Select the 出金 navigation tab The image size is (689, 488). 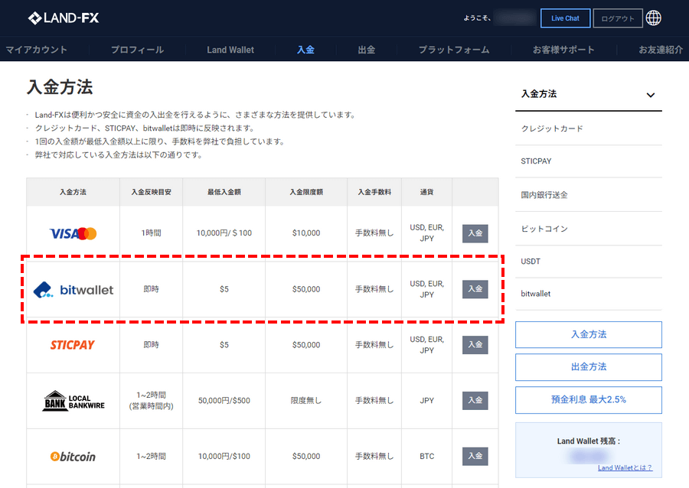pyautogui.click(x=367, y=50)
